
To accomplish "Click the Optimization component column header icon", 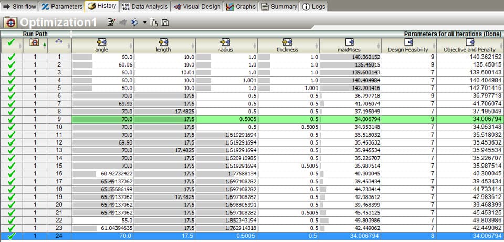I will 34,42.
